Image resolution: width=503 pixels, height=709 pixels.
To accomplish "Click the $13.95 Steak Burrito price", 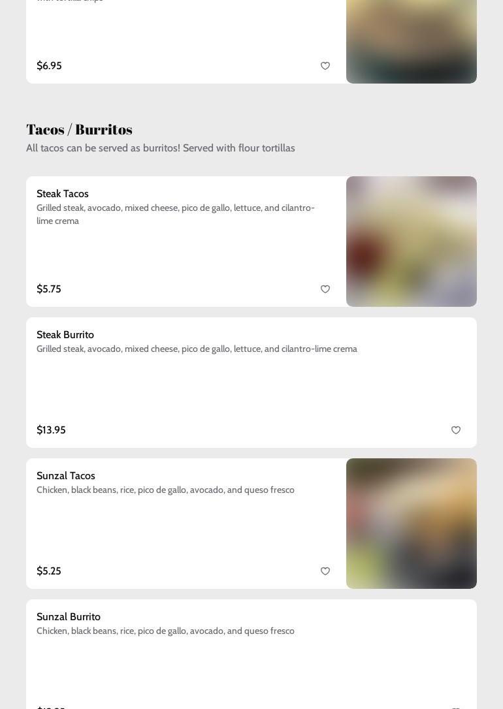I will coord(51,430).
